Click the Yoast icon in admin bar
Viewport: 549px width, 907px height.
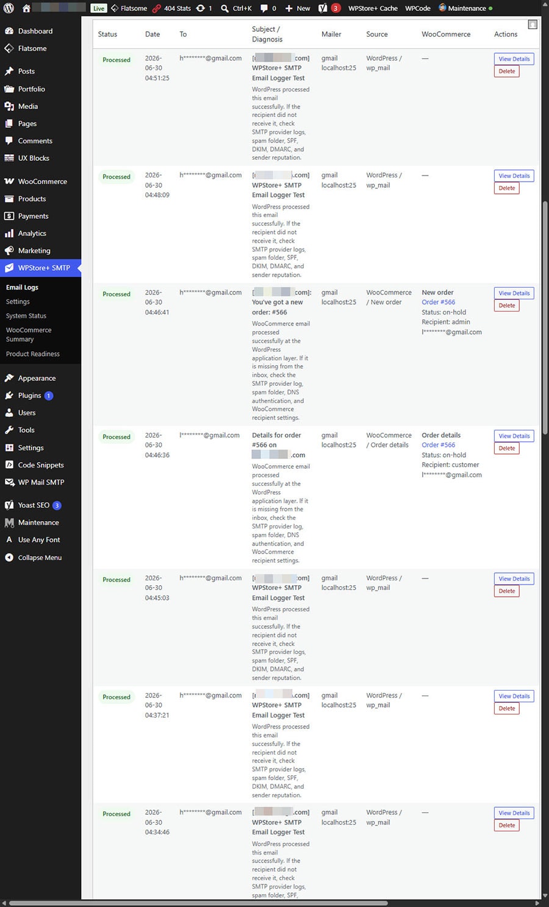click(323, 9)
